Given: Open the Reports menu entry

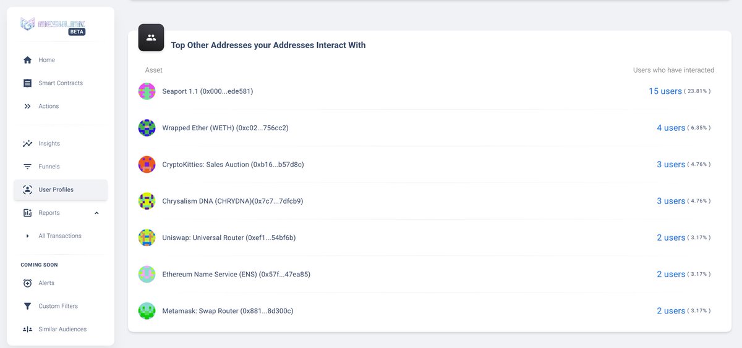Looking at the screenshot, I should click(61, 213).
